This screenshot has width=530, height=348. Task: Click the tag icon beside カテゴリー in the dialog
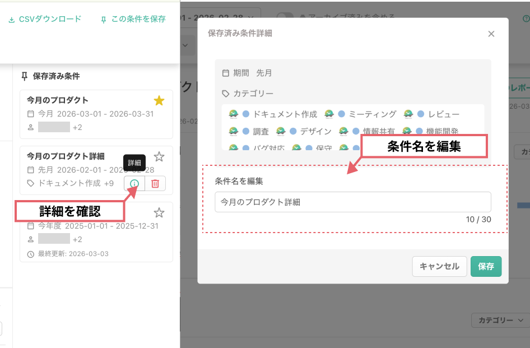point(225,93)
